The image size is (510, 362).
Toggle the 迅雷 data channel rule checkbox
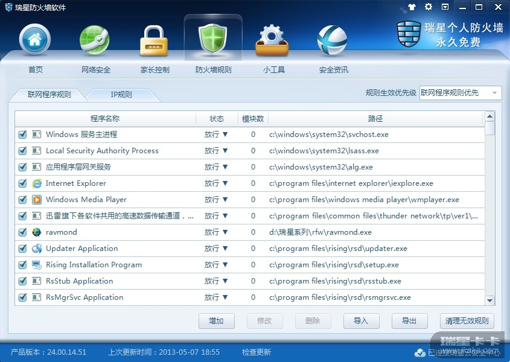(x=22, y=215)
